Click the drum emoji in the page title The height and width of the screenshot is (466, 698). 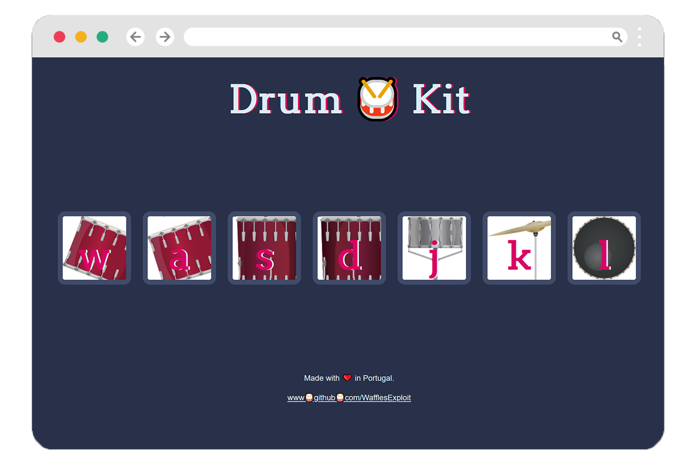click(x=377, y=99)
